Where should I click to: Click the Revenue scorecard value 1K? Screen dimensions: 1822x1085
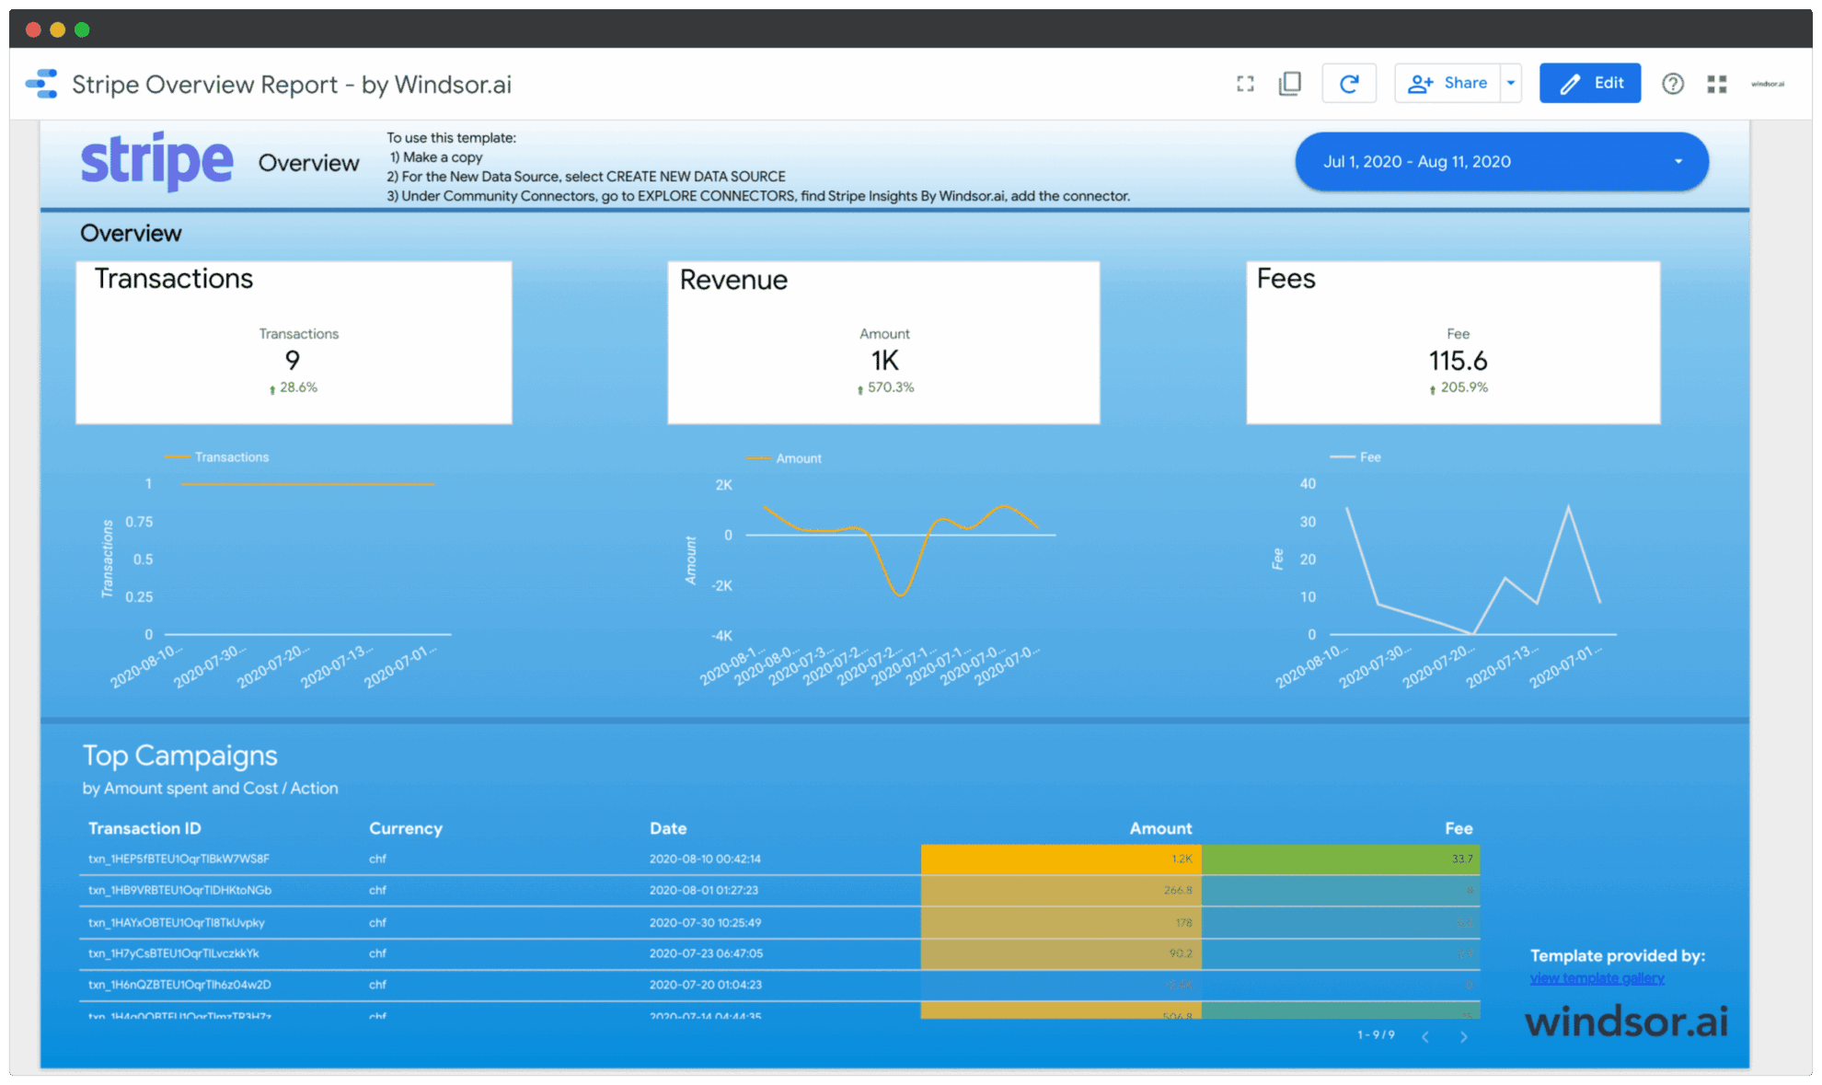tap(885, 360)
